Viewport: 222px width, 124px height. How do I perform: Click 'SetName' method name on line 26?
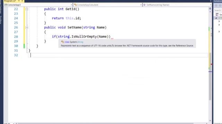[74, 28]
